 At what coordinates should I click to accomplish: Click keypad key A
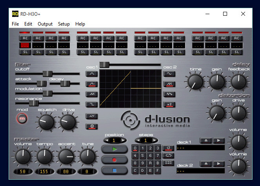point(150,163)
